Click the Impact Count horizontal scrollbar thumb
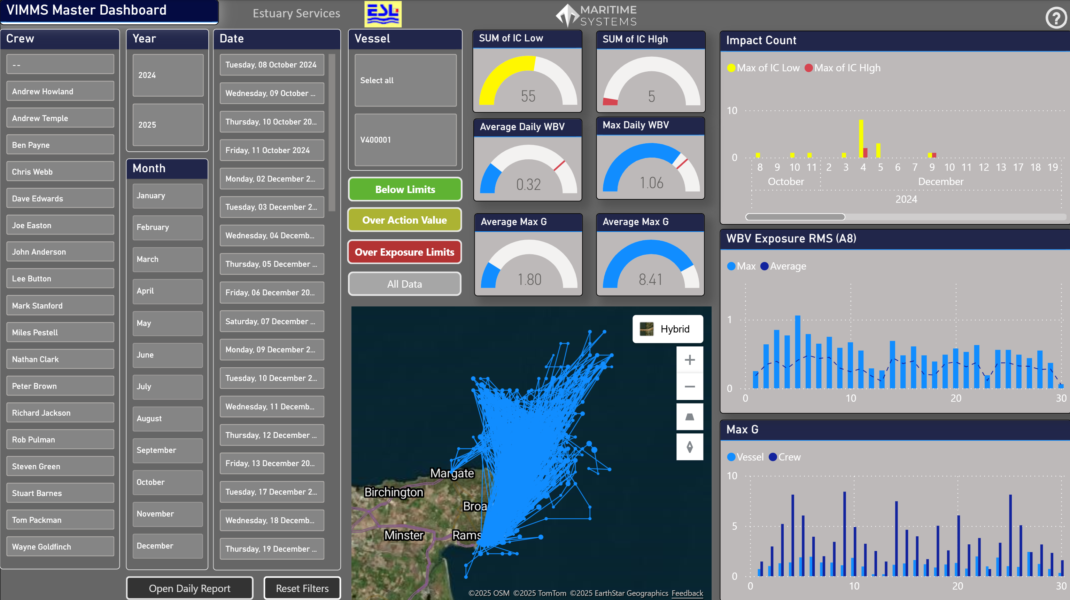This screenshot has width=1070, height=600. pos(795,217)
